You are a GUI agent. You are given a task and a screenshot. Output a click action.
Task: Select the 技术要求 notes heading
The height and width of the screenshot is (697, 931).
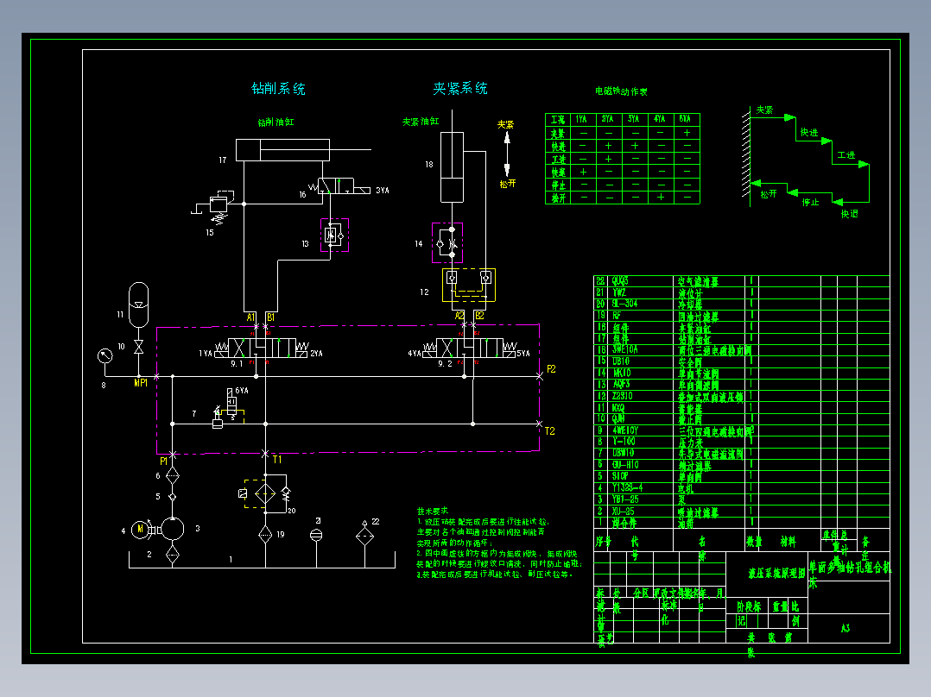[x=432, y=511]
